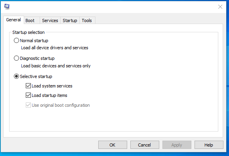
Task: Go to the Services tab
Action: [50, 20]
